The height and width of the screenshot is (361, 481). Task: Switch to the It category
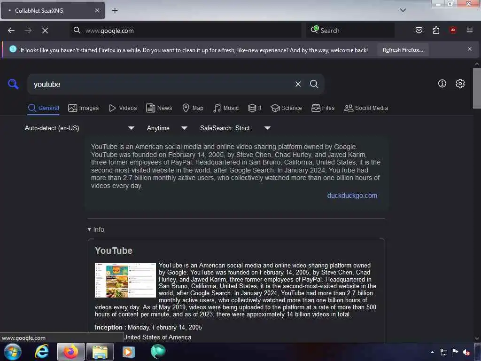pos(255,108)
